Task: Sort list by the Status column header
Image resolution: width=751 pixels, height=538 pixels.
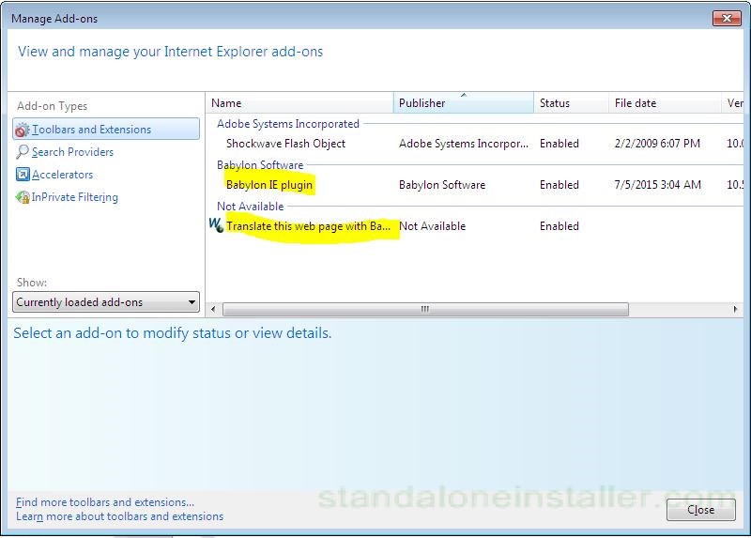Action: click(x=572, y=103)
